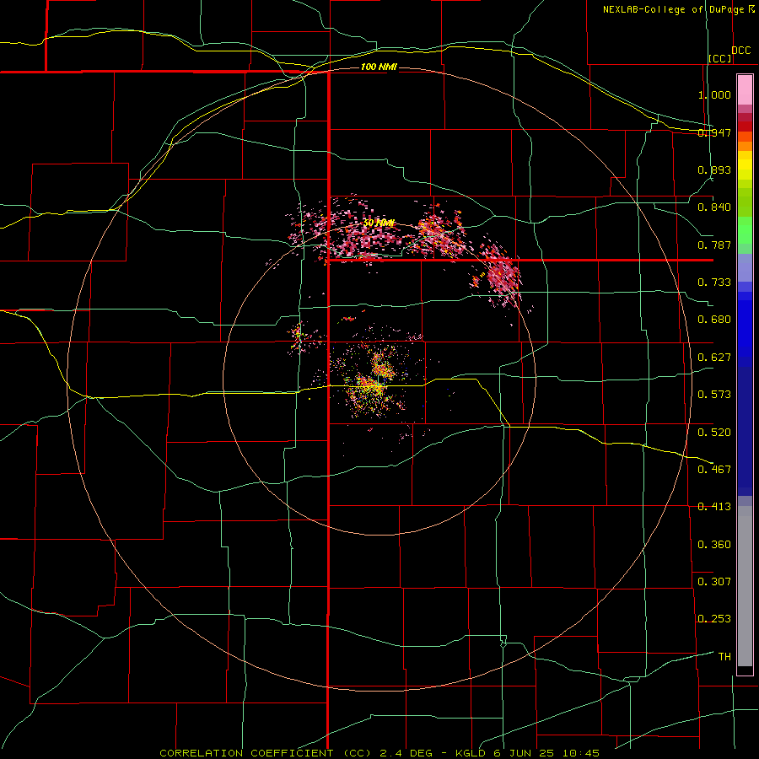Click the 0.947 color scale value
Viewport: 759px width, 759px height.
coord(714,132)
